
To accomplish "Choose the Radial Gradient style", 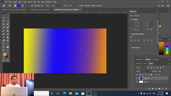I will pyautogui.click(x=32, y=6).
